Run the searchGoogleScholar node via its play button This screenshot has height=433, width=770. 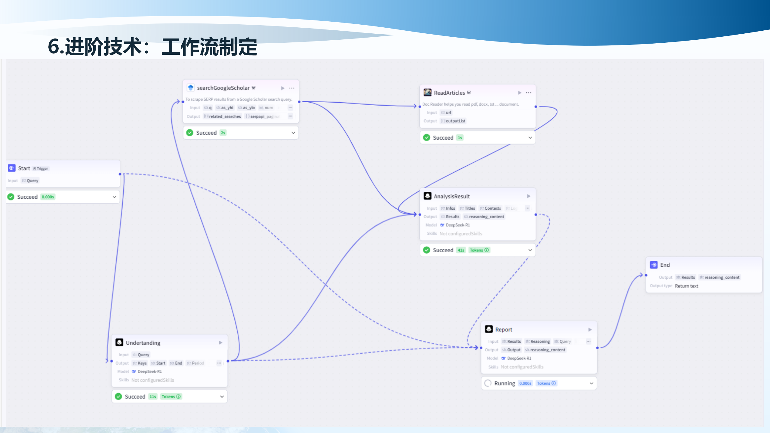(282, 88)
